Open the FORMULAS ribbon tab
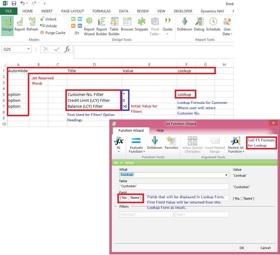This screenshot has height=255, width=280. 101,11
